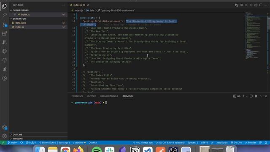270x152 pixels.
Task: Click the main branch in status bar
Action: (12, 143)
